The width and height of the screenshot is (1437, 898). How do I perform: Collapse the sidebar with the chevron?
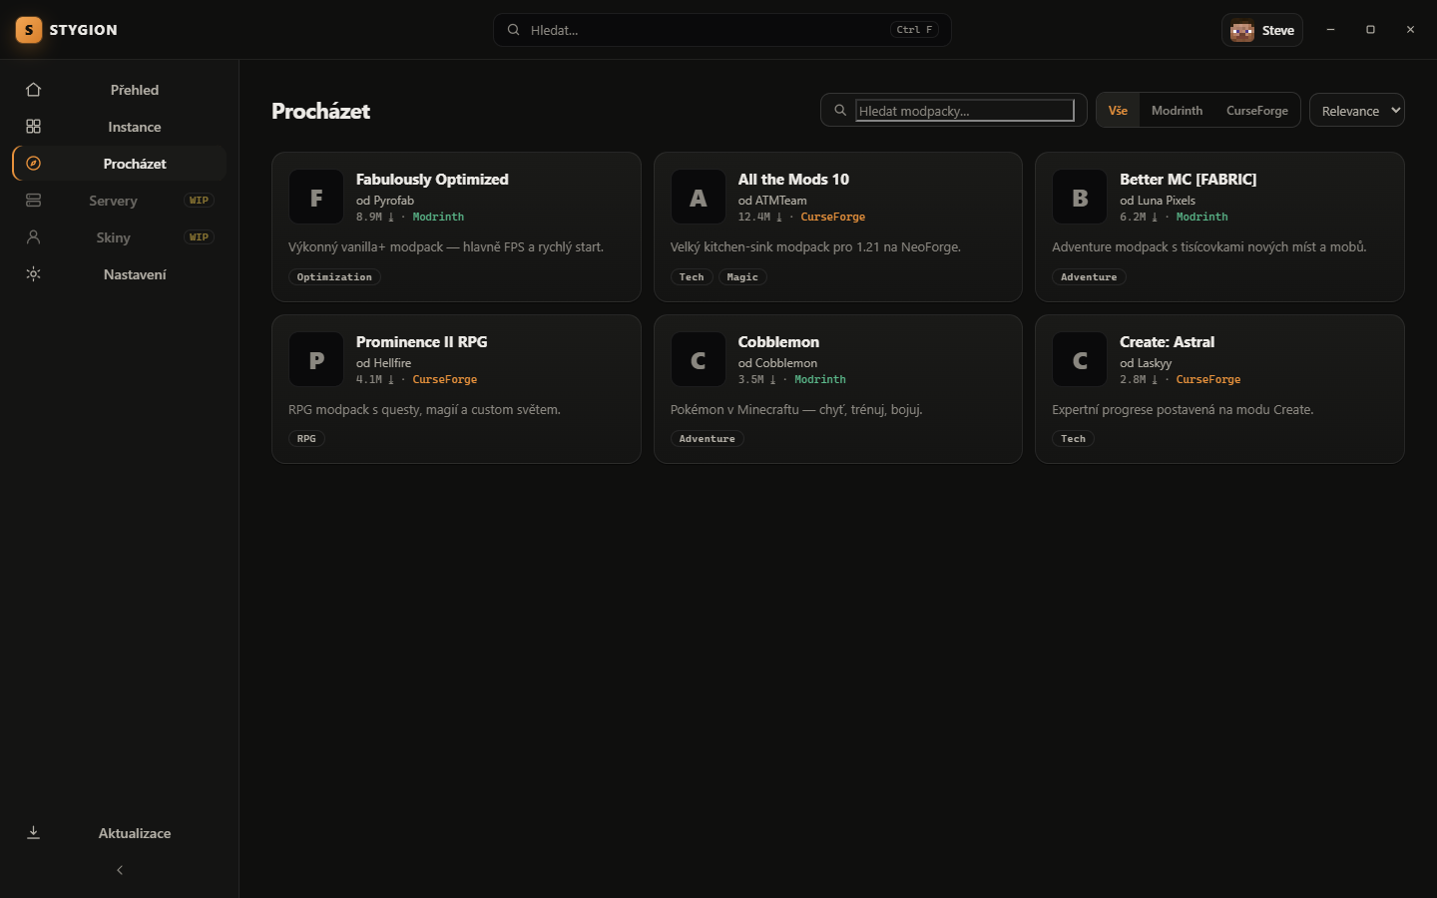point(120,870)
